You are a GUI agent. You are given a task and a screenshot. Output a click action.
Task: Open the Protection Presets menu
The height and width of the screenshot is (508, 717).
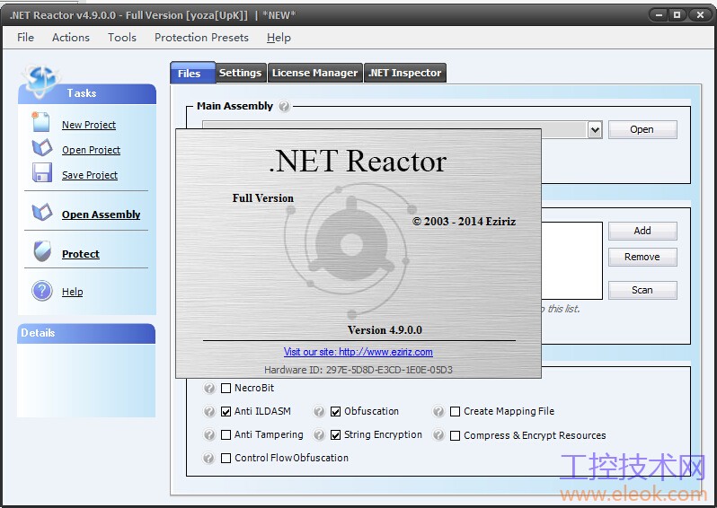[x=201, y=38]
